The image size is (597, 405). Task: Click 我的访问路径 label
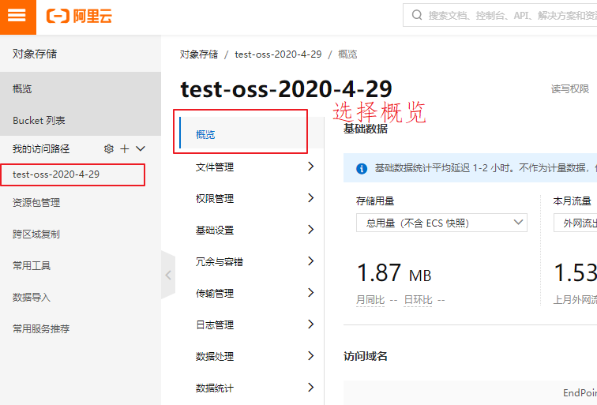pyautogui.click(x=41, y=149)
